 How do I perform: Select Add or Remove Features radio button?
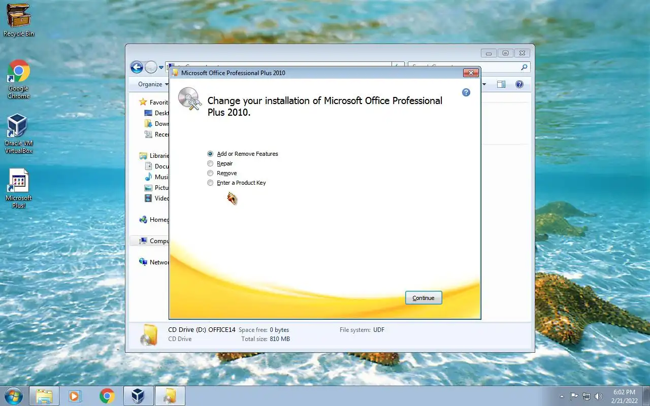point(243,154)
